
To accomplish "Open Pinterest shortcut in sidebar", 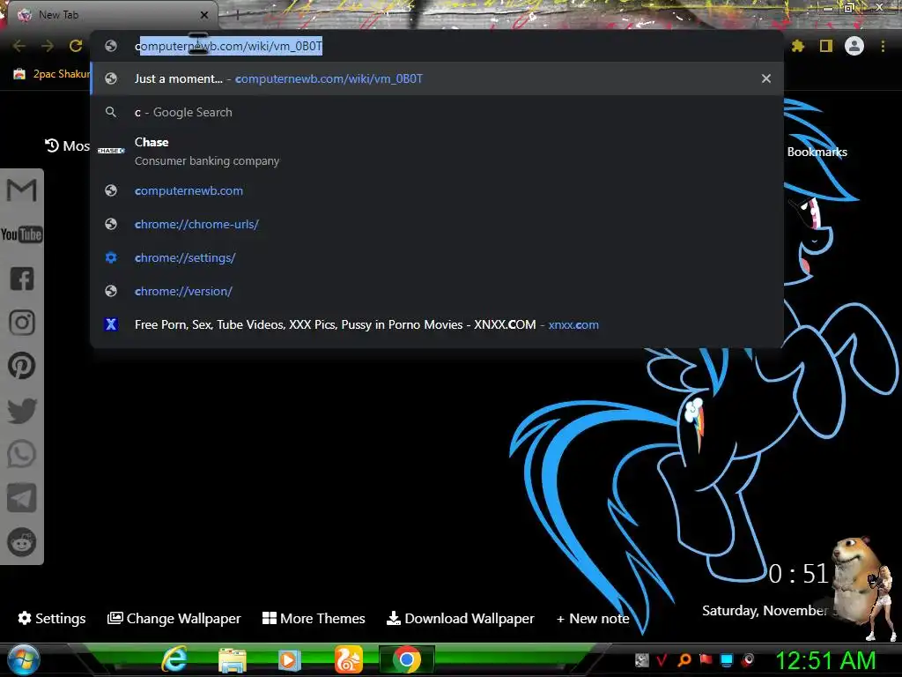I will click(x=22, y=366).
